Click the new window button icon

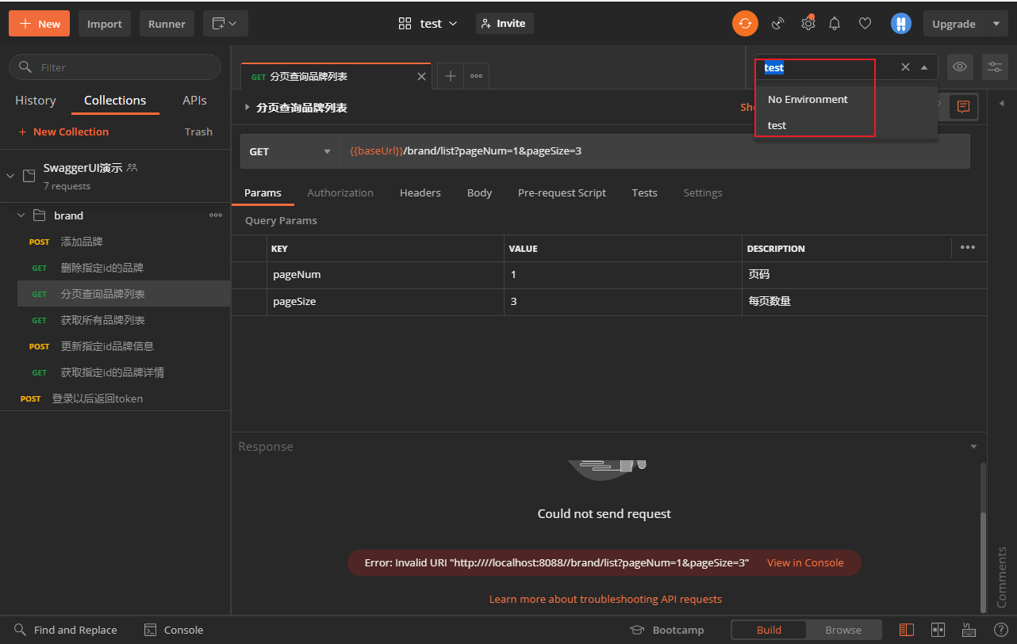click(225, 24)
